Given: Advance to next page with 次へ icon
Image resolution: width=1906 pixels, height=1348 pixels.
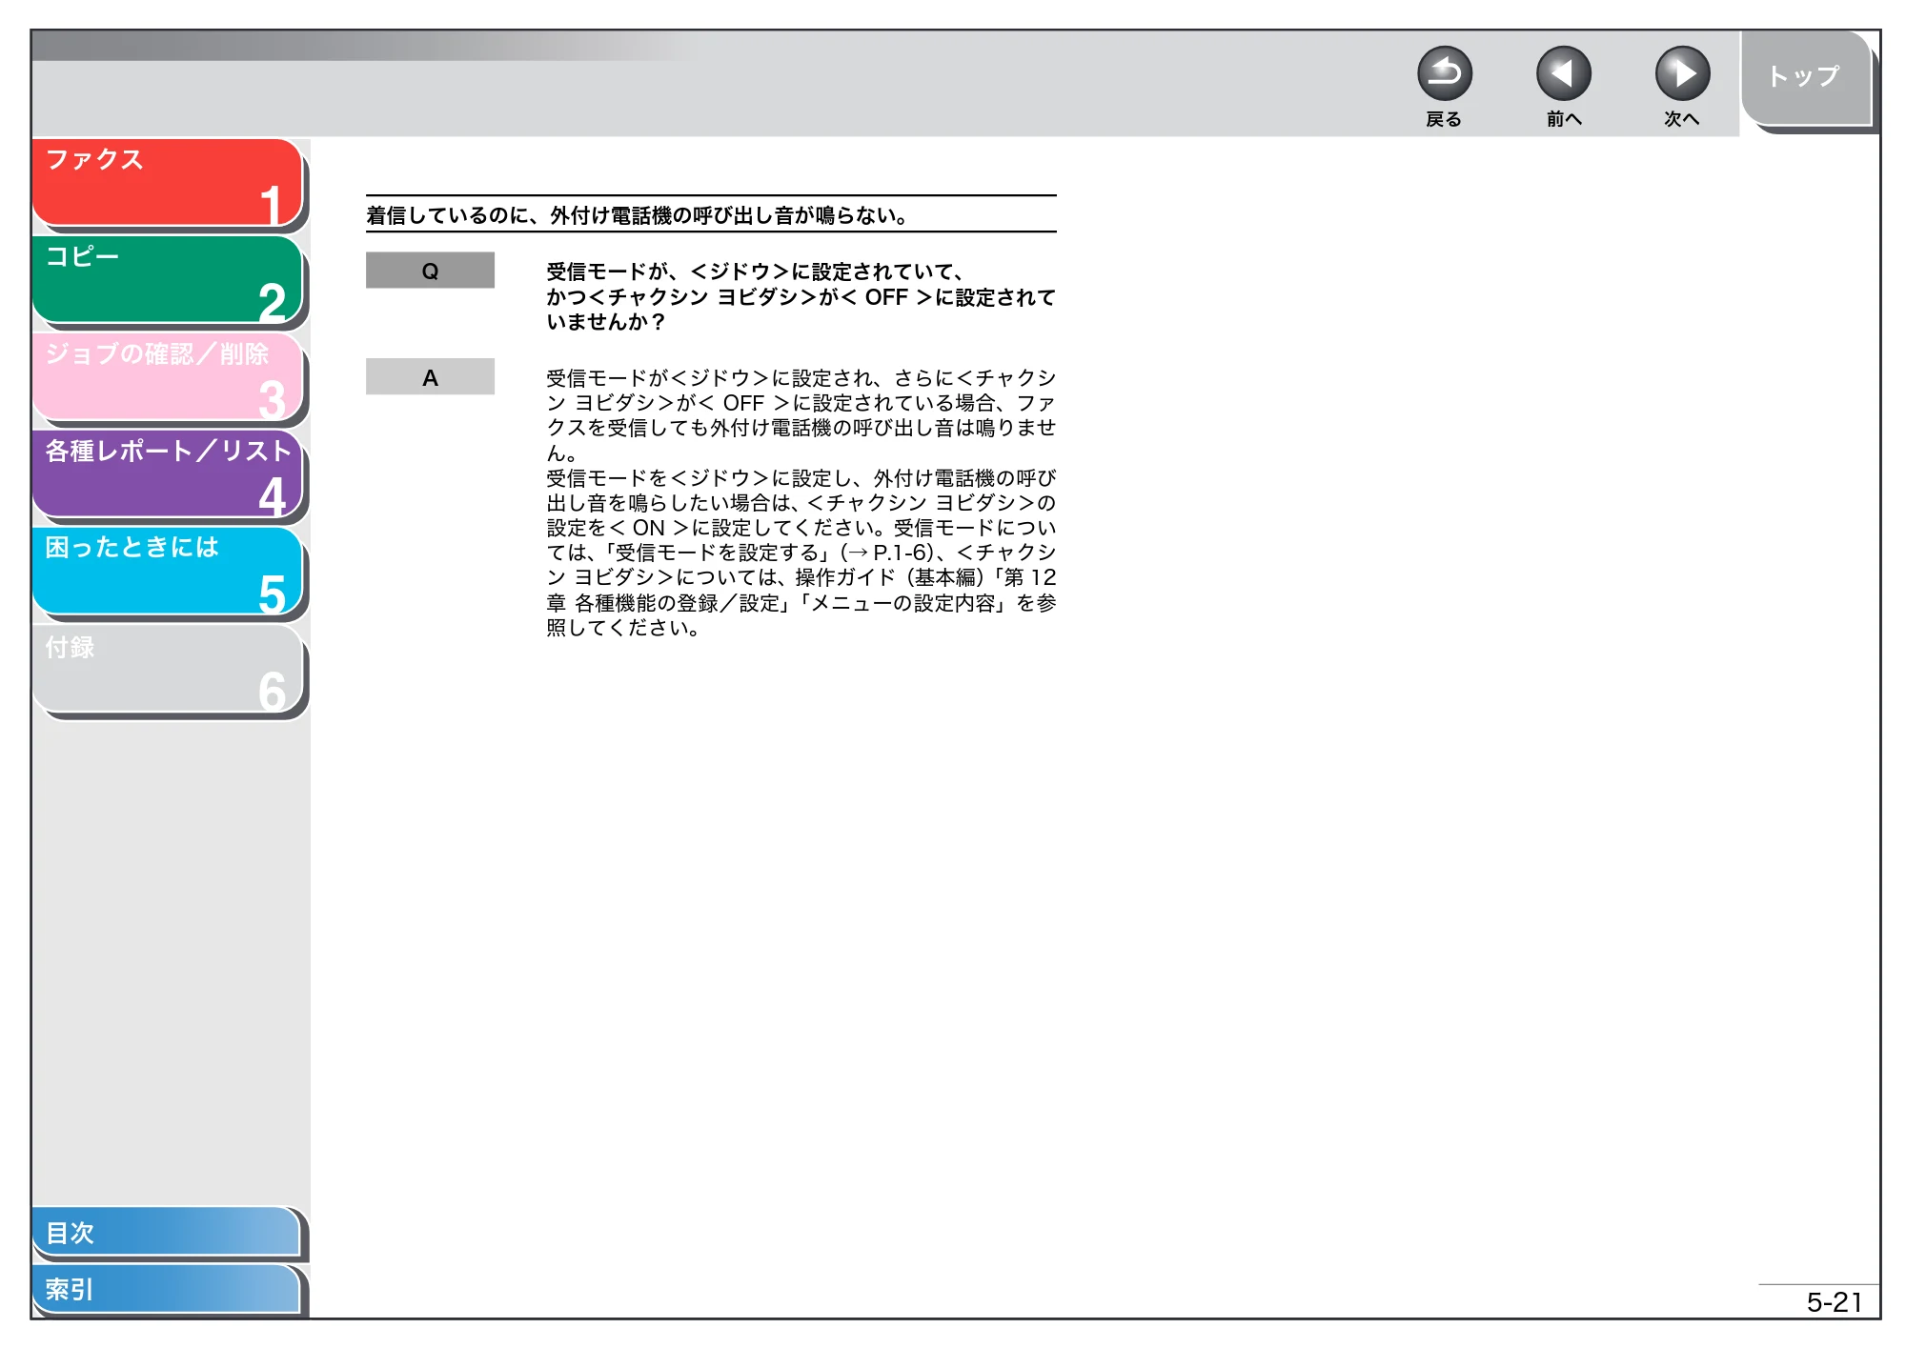Looking at the screenshot, I should click(1682, 73).
